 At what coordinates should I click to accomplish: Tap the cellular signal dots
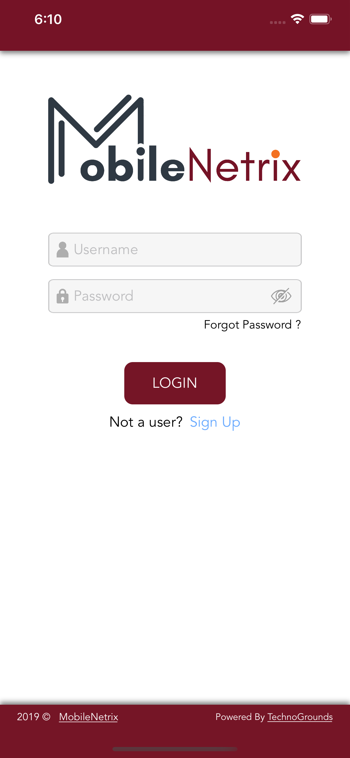click(278, 22)
